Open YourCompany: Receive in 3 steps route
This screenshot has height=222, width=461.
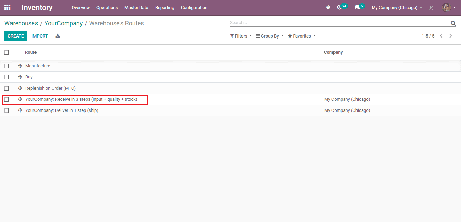point(81,99)
